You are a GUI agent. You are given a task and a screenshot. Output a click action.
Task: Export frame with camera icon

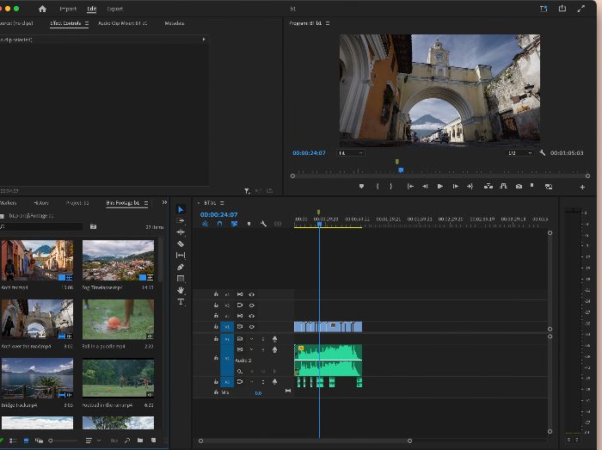(x=519, y=186)
